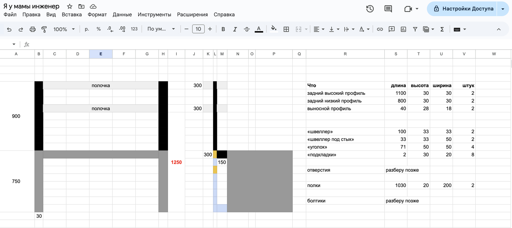Open the 100% zoom dropdown
The image size is (512, 228).
(64, 29)
